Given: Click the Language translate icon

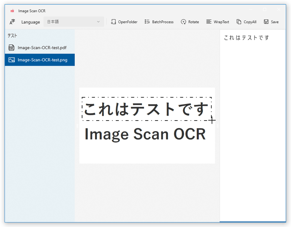Looking at the screenshot, I should click(12, 22).
